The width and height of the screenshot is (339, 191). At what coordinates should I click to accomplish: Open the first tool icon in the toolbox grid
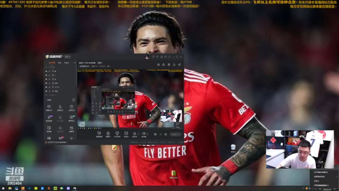[49, 107]
